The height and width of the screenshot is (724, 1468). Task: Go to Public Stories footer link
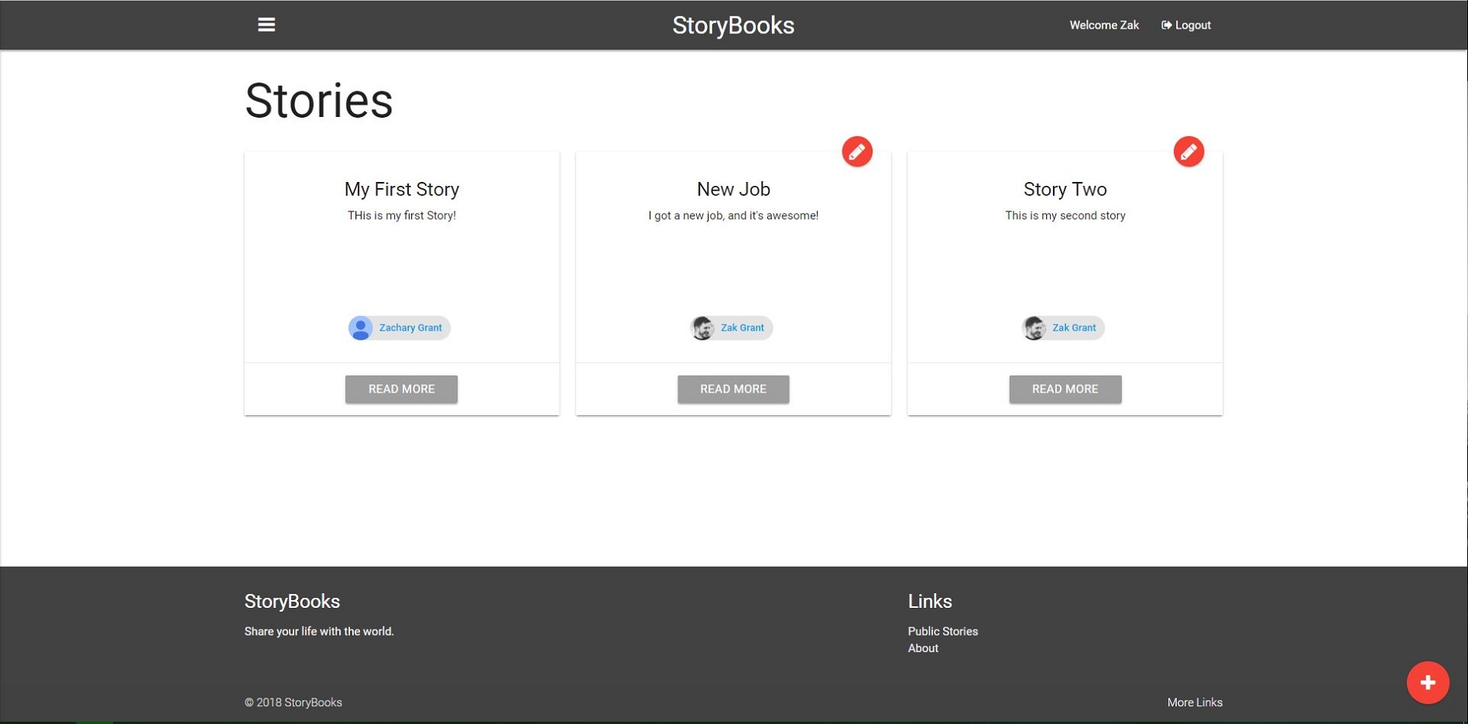point(942,631)
